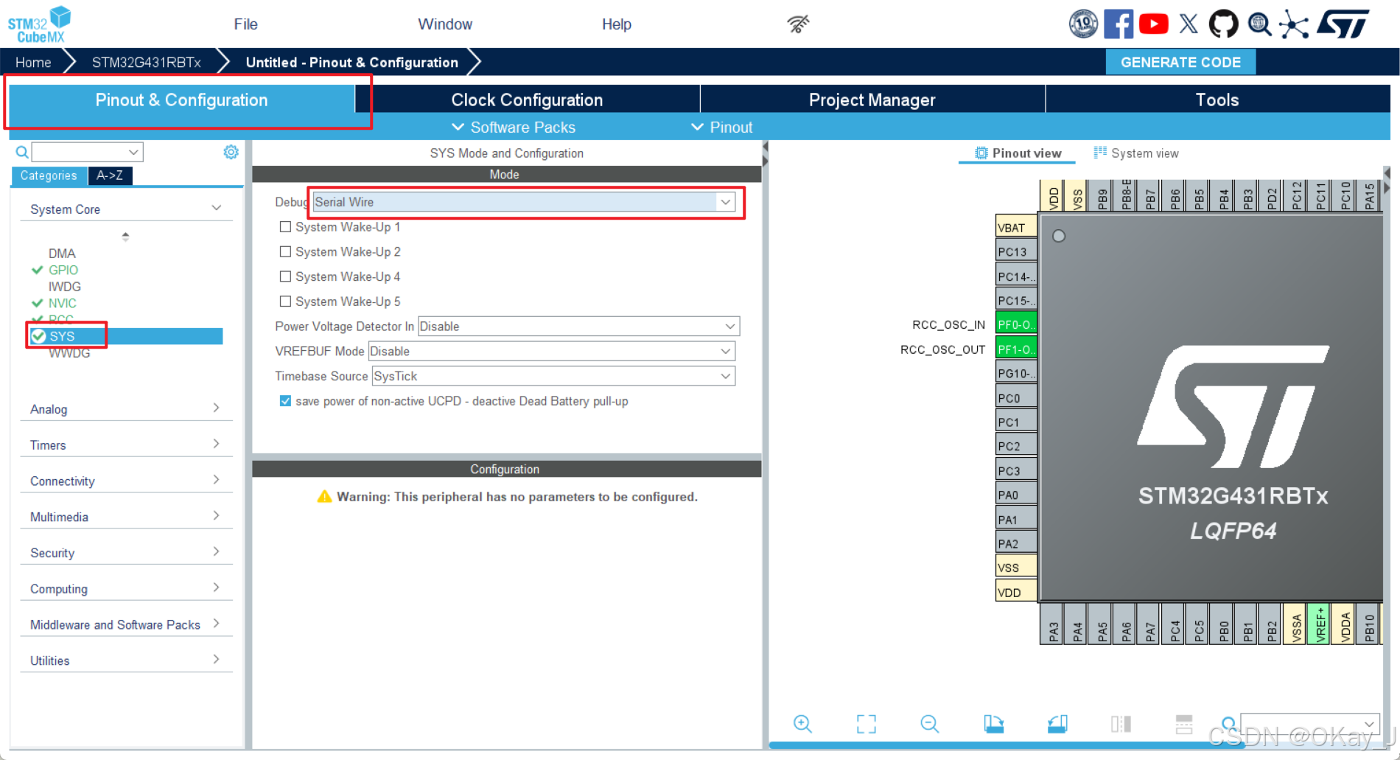The width and height of the screenshot is (1400, 760).
Task: Open the YouTube icon link
Action: pos(1154,24)
